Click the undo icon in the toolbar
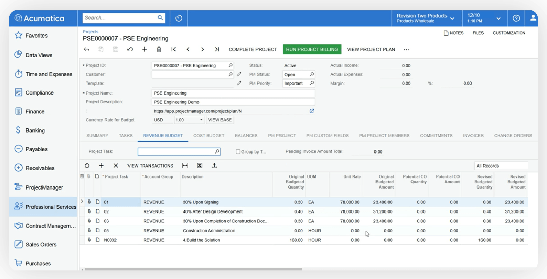This screenshot has height=279, width=547. [130, 49]
